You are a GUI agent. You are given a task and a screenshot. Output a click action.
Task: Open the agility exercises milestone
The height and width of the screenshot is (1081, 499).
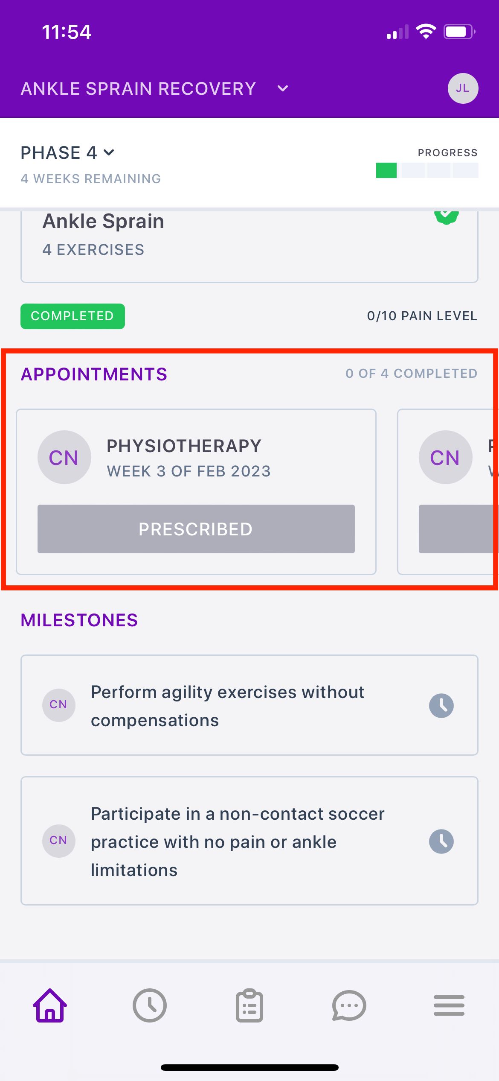(x=249, y=705)
